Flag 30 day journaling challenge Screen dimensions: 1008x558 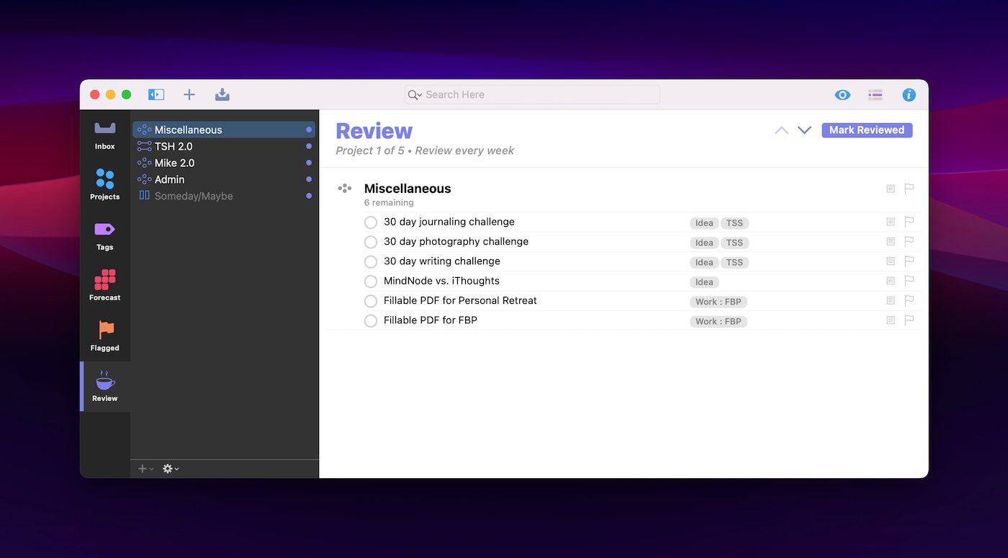909,222
